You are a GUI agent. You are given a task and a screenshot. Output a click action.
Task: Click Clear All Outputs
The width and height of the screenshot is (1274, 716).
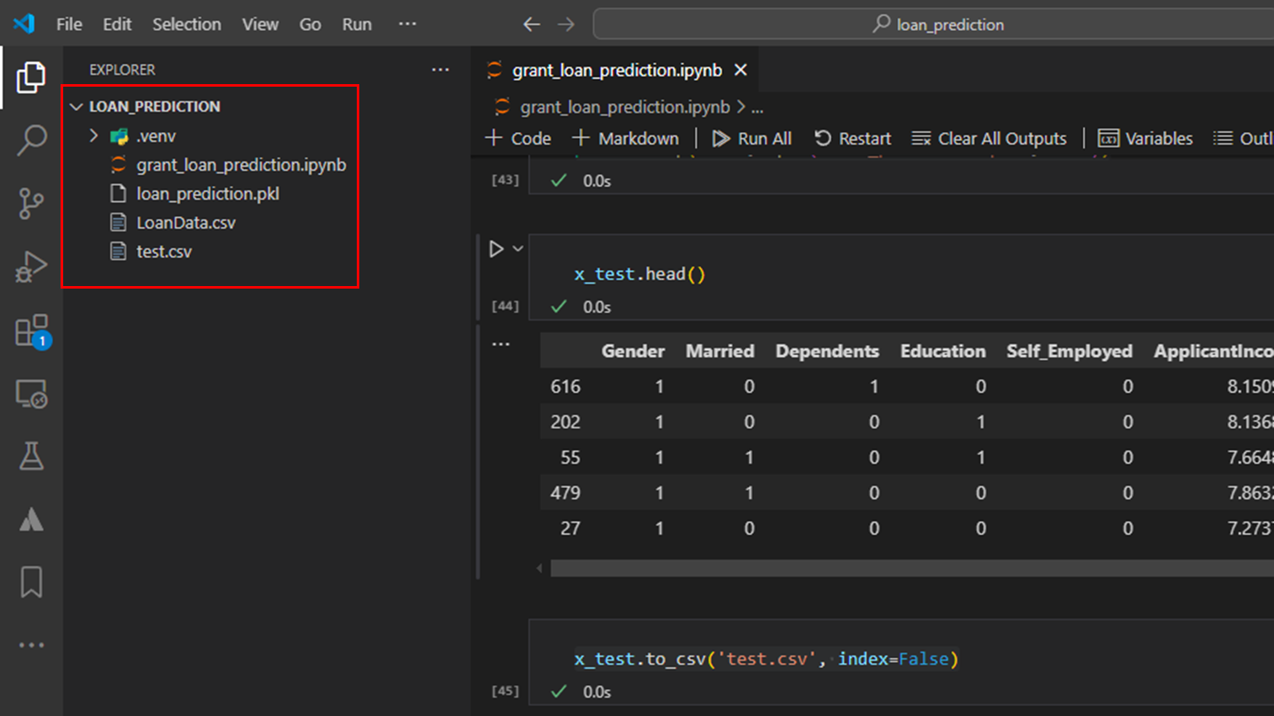(989, 138)
